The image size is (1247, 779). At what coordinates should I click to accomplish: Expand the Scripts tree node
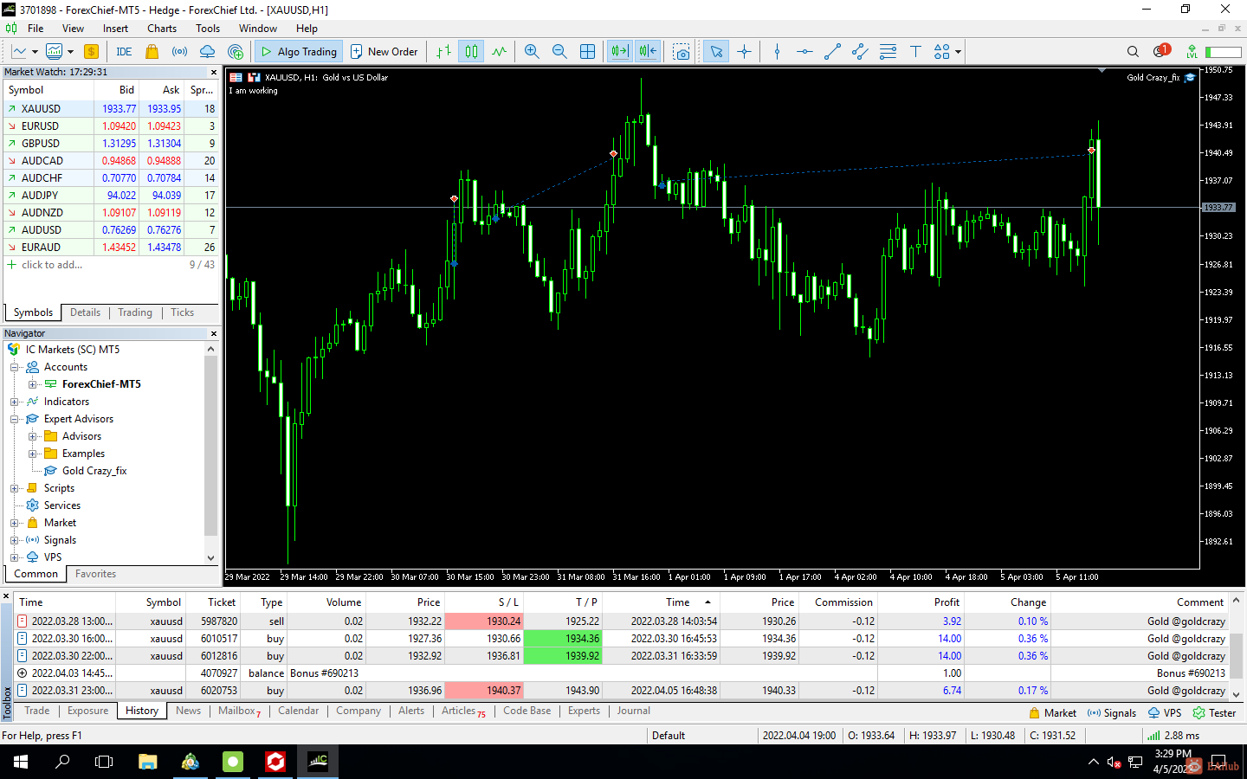pos(15,488)
